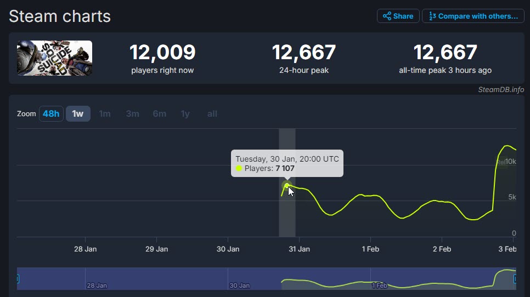The height and width of the screenshot is (297, 530).
Task: Show all-time data with 'all' zoom
Action: coord(212,113)
